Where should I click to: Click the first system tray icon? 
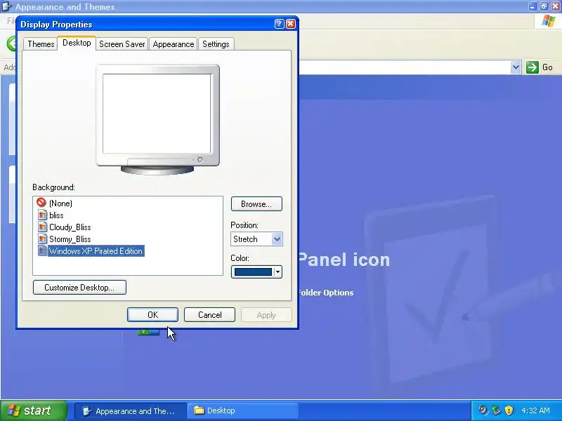(x=483, y=410)
